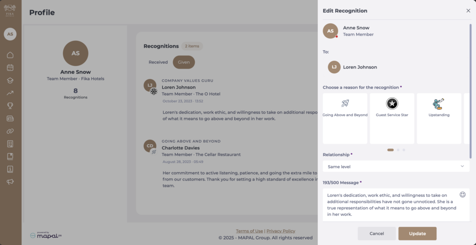476x245 pixels.
Task: Click the Update button
Action: coord(417,233)
